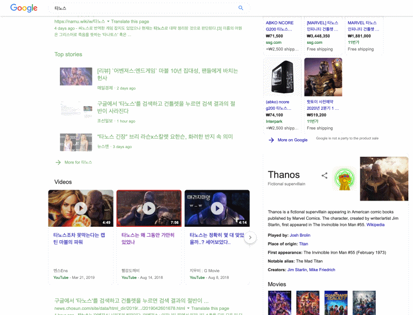The height and width of the screenshot is (315, 413).
Task: Click Titan place of origin link
Action: [304, 244]
